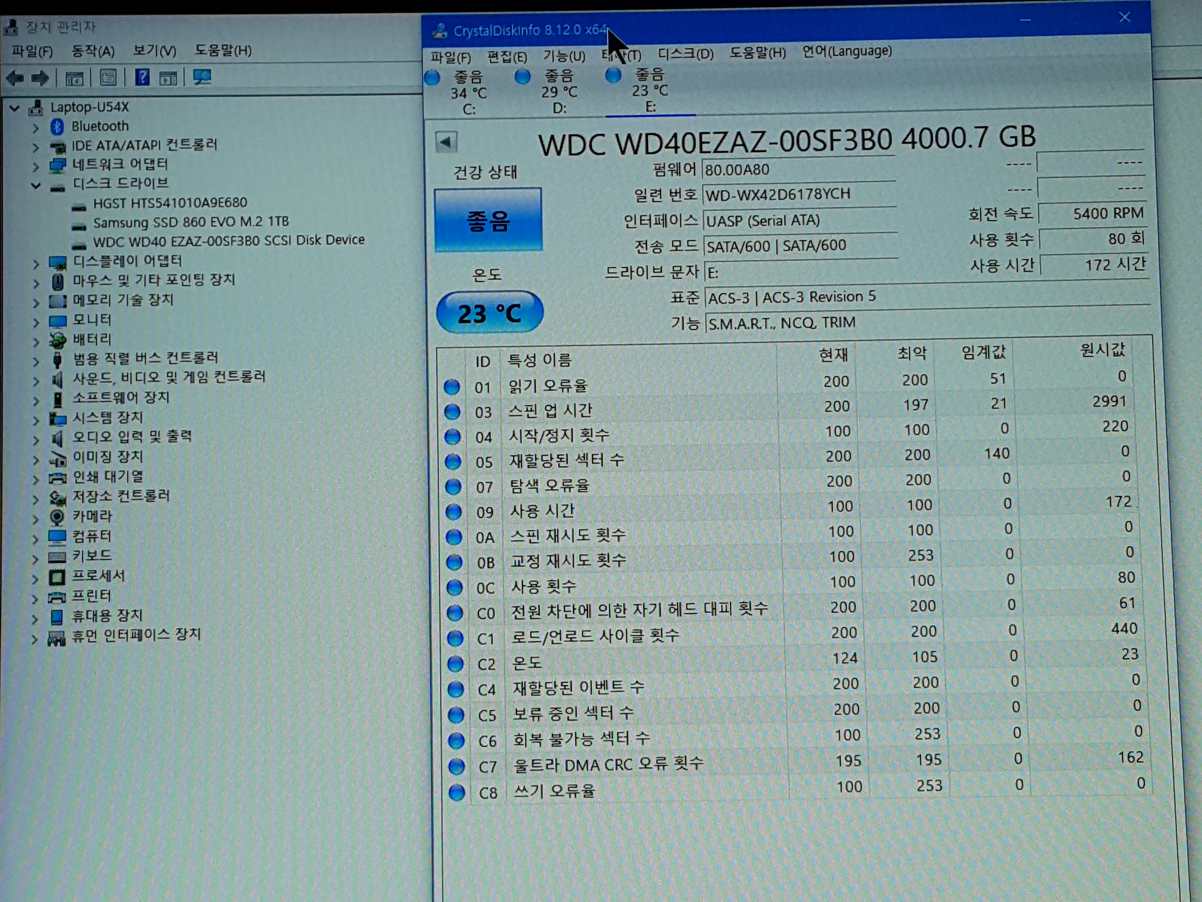
Task: Close the CrystalDiskInfo window
Action: 1124,17
